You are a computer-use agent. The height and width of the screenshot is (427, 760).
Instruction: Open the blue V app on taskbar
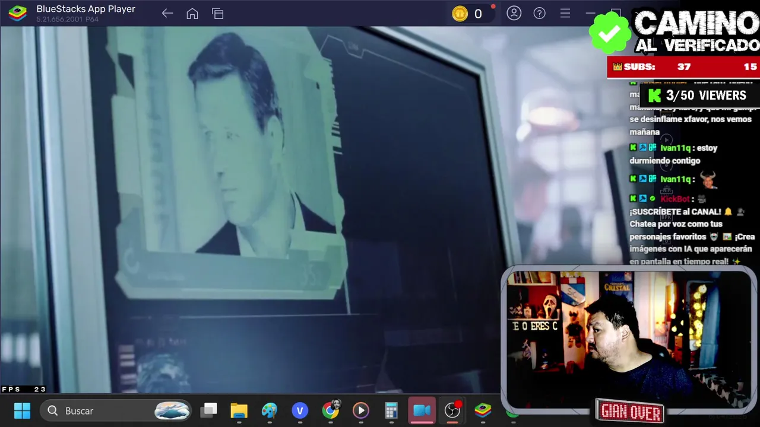click(300, 410)
